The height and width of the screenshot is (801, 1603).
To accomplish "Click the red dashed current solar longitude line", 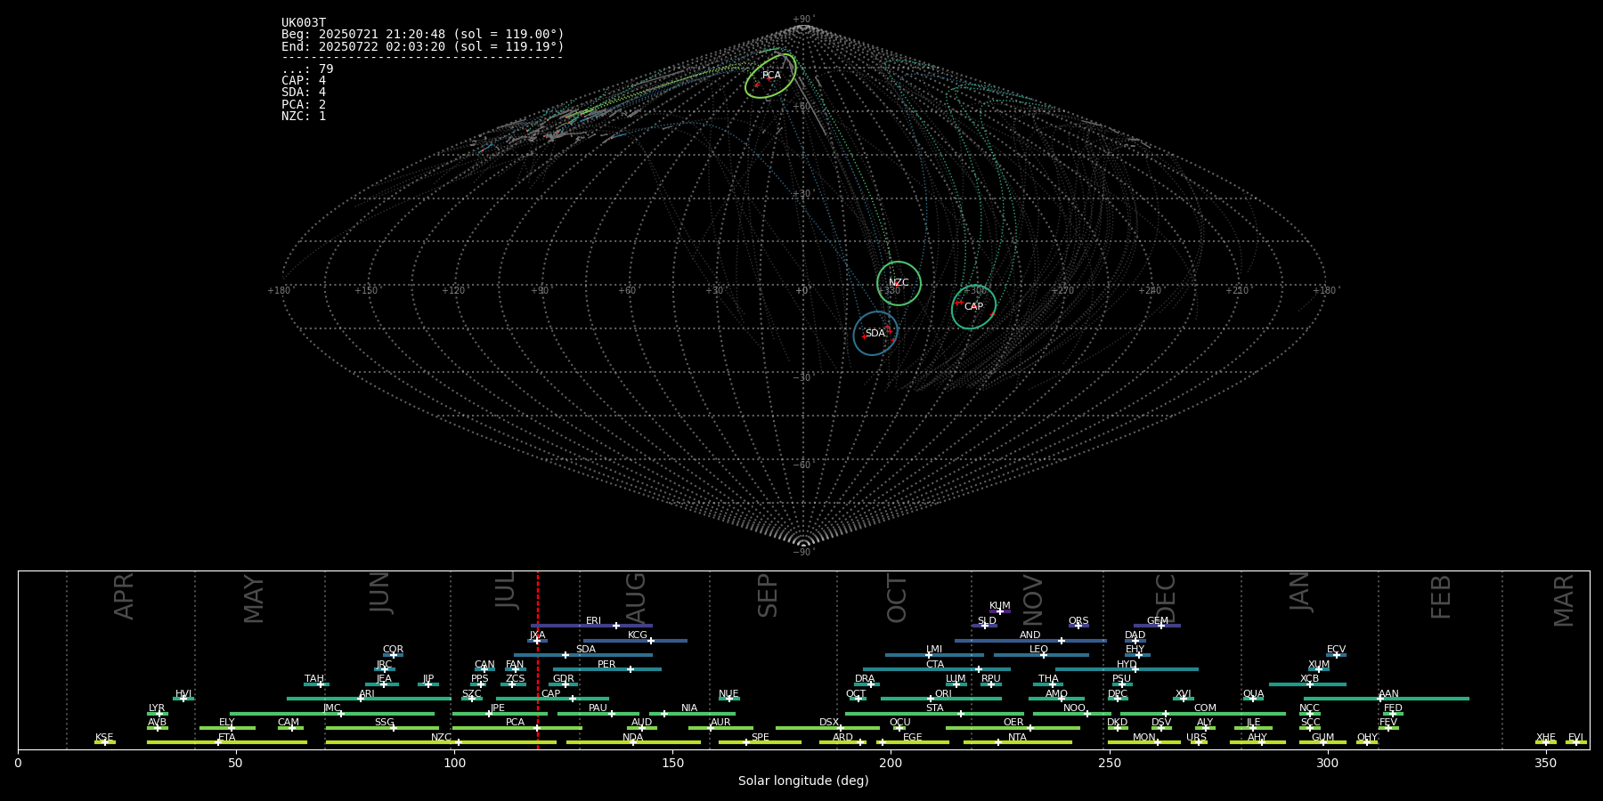I will tap(538, 659).
